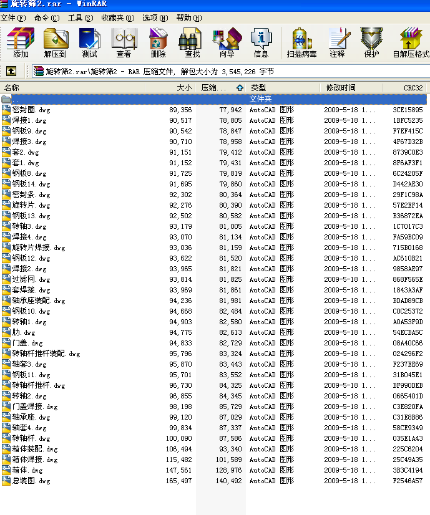Image resolution: width=430 pixels, height=515 pixels.
Task: Open the 选项(N) menu
Action: 155,17
